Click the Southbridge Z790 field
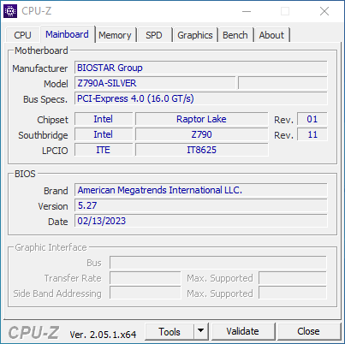The width and height of the screenshot is (345, 344). 201,134
